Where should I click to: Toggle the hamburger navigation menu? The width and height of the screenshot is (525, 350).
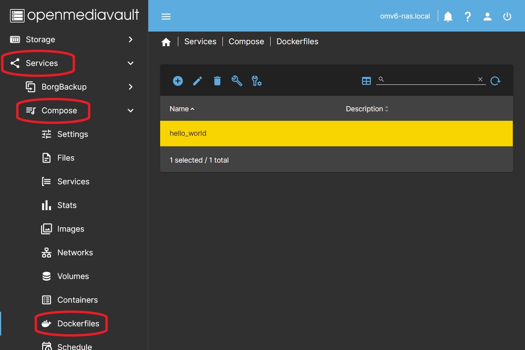click(x=166, y=17)
